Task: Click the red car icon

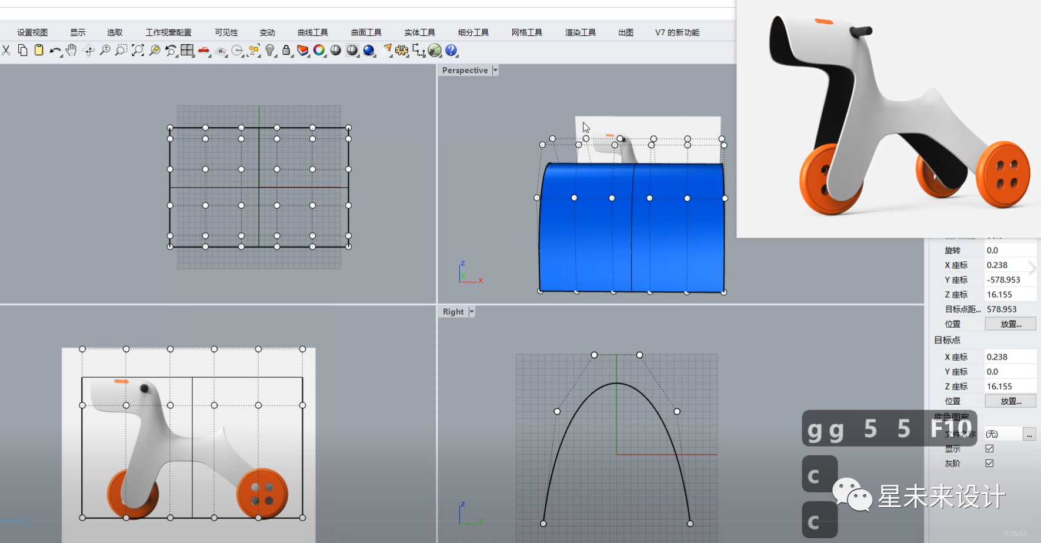Action: click(204, 51)
